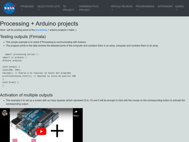Image resolution: width=189 pixels, height=142 pixels.
Task: Open the output firmata video title
Action: click(x=17, y=113)
